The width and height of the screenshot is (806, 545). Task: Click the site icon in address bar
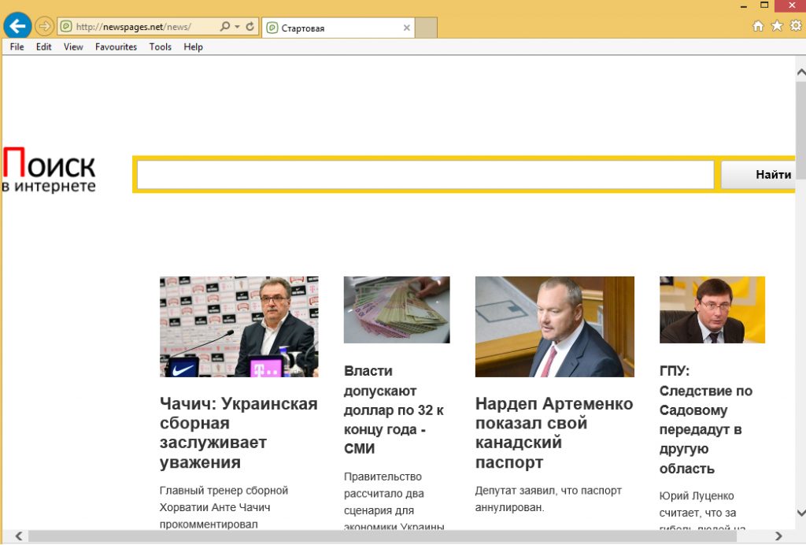tap(67, 27)
